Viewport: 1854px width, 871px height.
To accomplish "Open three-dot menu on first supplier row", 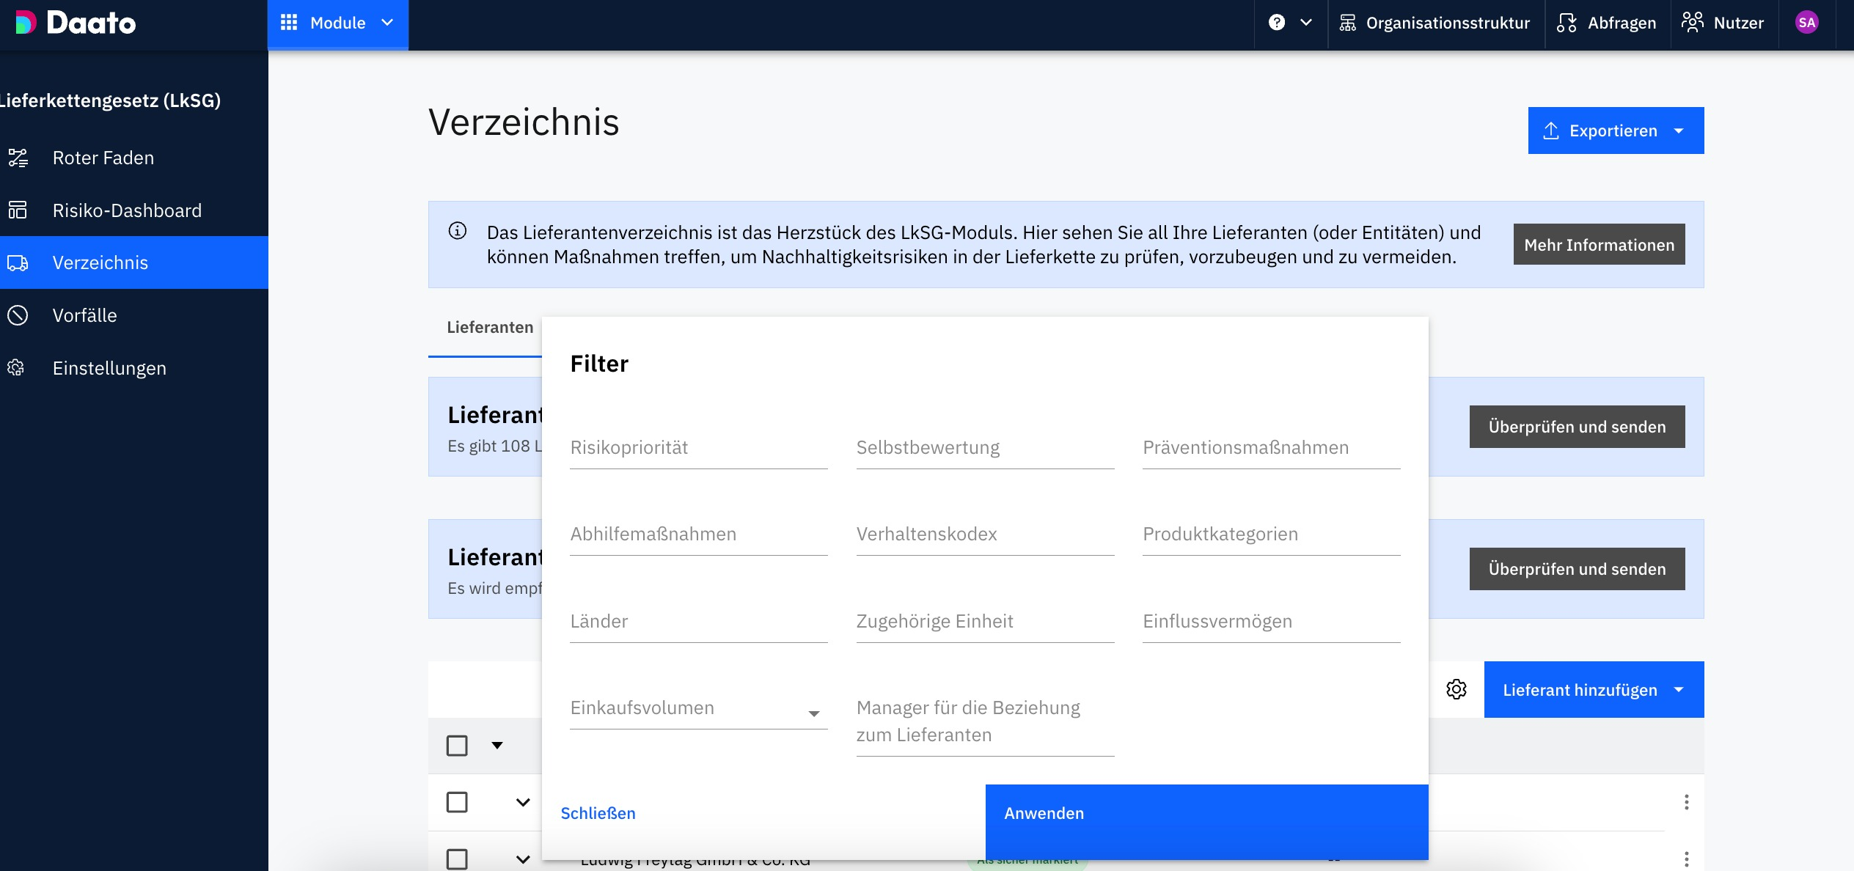I will (1686, 802).
